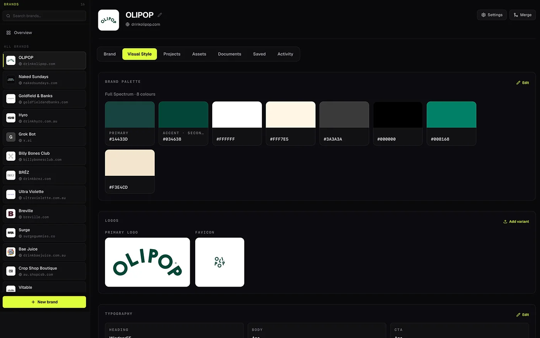Select the accent swatch #034638
The image size is (540, 338).
click(183, 124)
